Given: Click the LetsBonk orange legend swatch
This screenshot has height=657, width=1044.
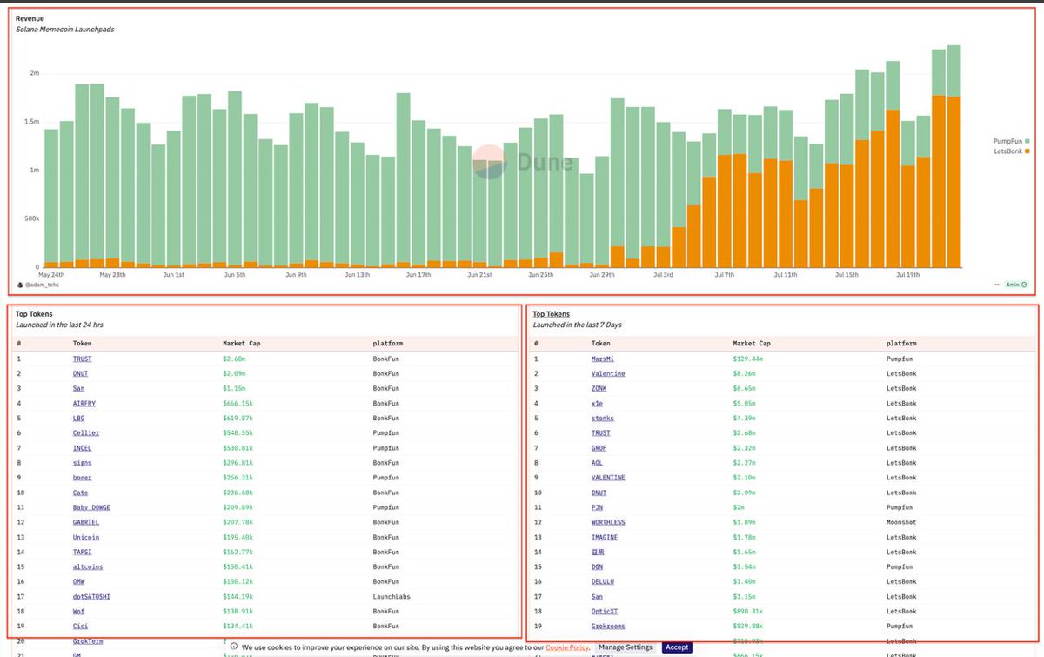Looking at the screenshot, I should coord(1027,151).
